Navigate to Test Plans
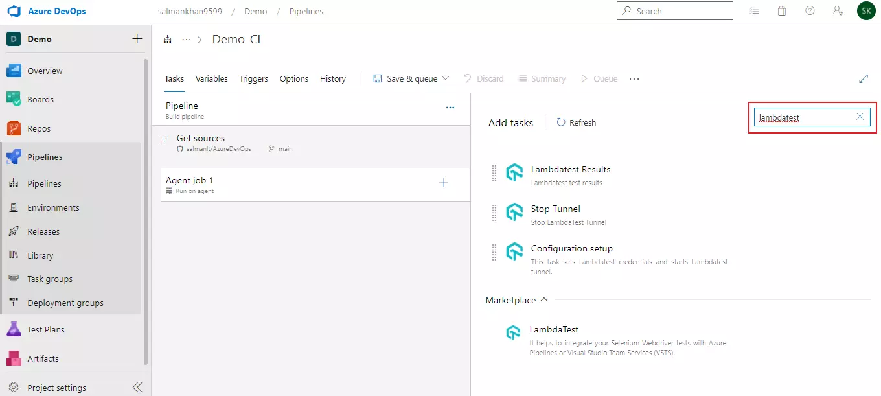This screenshot has width=881, height=396. 46,329
